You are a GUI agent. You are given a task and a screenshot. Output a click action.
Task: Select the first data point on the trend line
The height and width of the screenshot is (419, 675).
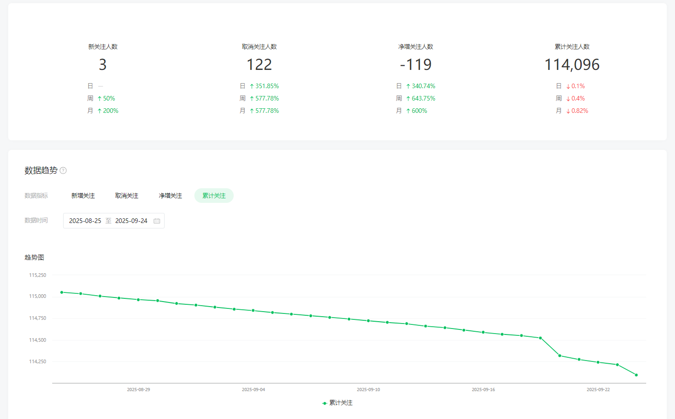pyautogui.click(x=62, y=292)
